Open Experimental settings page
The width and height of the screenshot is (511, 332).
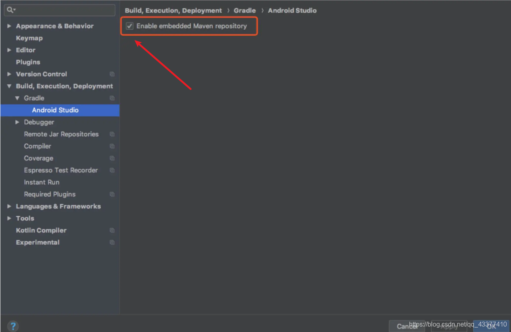(x=38, y=243)
